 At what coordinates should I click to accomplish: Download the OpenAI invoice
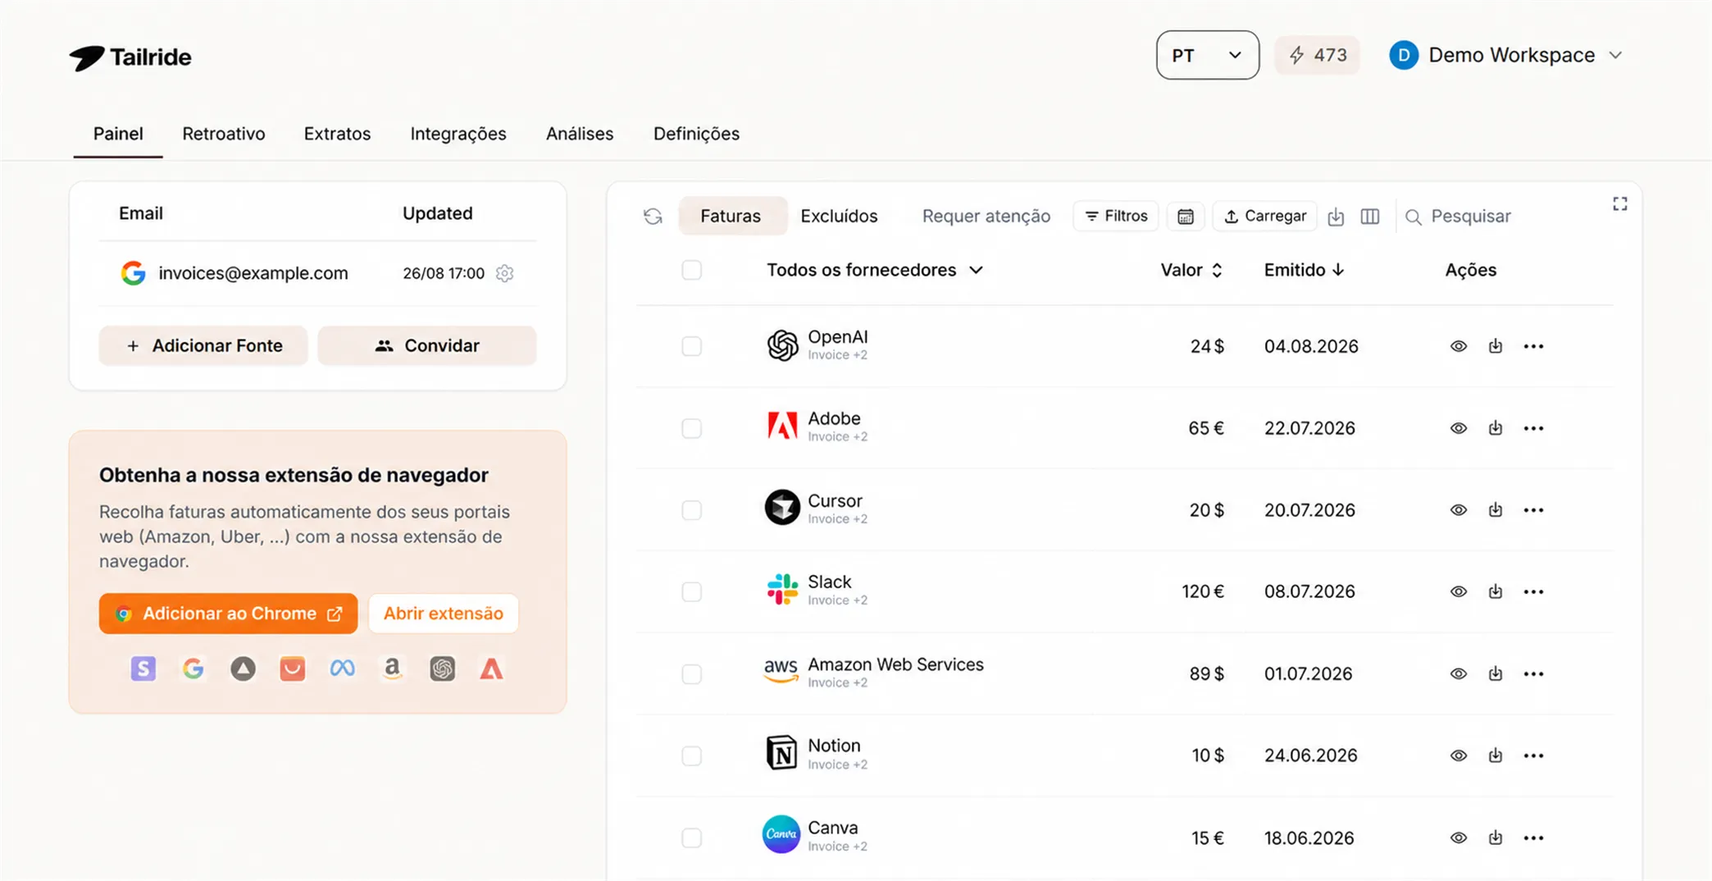tap(1496, 346)
